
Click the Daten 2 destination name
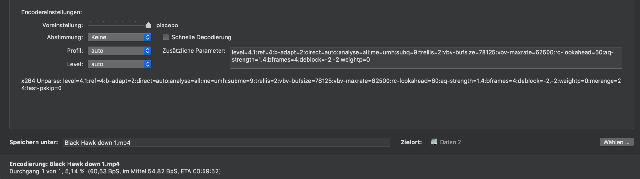(450, 142)
